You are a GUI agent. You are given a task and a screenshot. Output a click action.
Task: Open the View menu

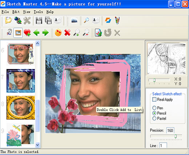27,12
